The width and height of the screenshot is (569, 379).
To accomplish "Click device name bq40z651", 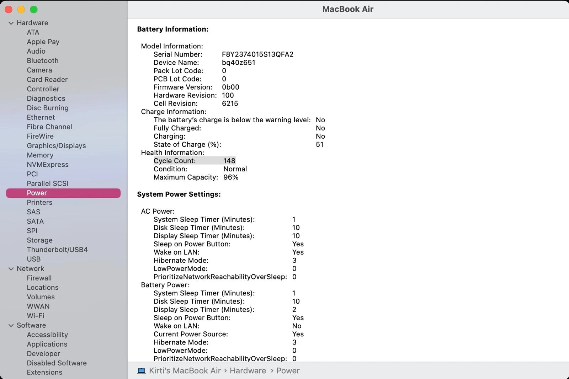I will point(239,63).
